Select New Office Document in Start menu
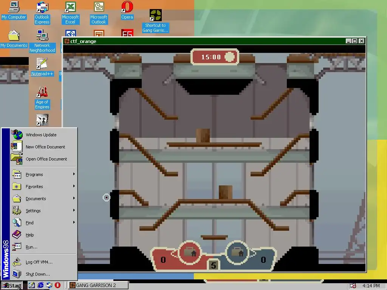The width and height of the screenshot is (387, 290). click(x=44, y=147)
